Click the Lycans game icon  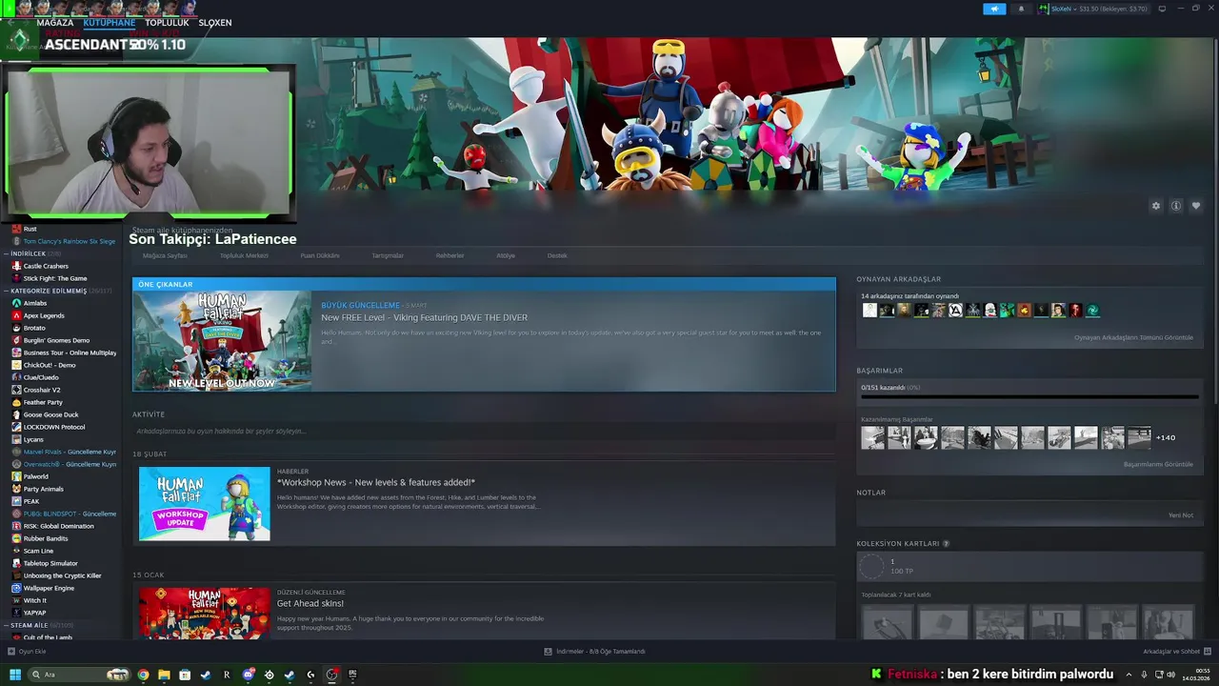(x=16, y=439)
